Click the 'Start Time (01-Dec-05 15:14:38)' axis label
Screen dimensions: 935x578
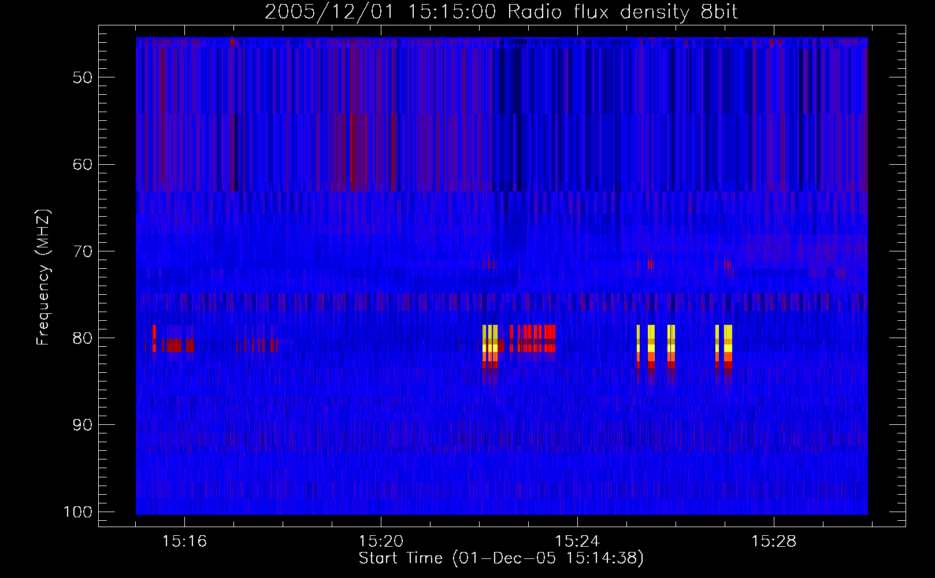pos(501,558)
